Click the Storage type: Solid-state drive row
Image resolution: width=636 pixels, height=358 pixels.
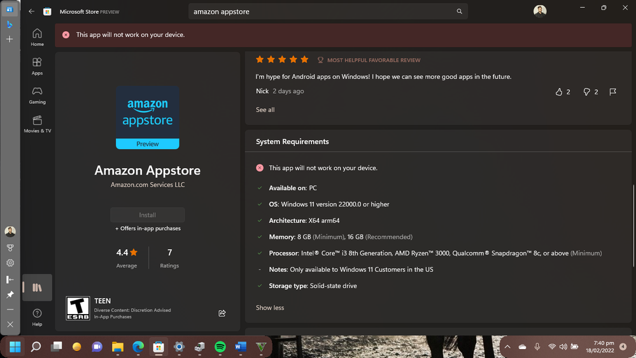point(313,286)
